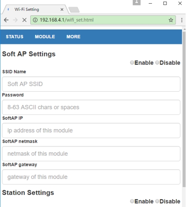The width and height of the screenshot is (186, 207).
Task: Focus the Password input field
Action: 91,107
